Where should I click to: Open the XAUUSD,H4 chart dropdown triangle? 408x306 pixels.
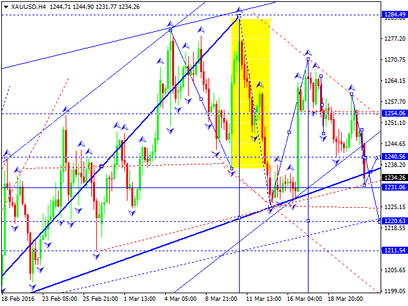tap(6, 6)
